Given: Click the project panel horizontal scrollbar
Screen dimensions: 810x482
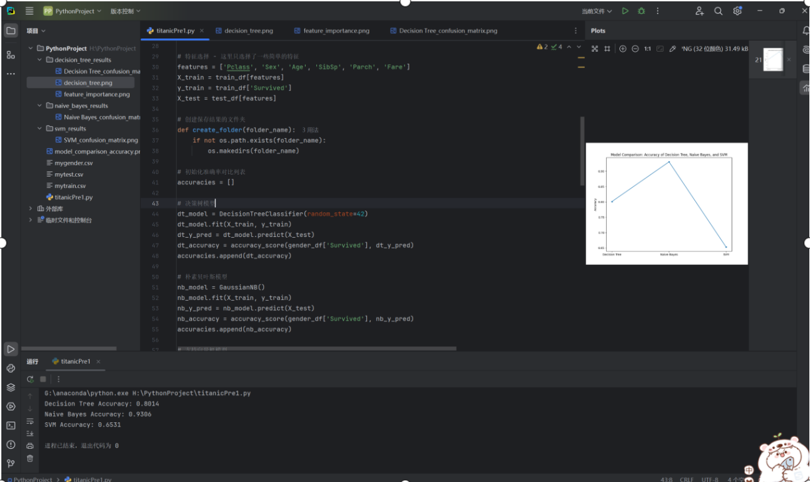Looking at the screenshot, I should coord(69,348).
